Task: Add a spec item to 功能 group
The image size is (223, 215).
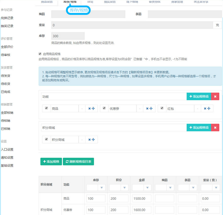Action: [199, 96]
